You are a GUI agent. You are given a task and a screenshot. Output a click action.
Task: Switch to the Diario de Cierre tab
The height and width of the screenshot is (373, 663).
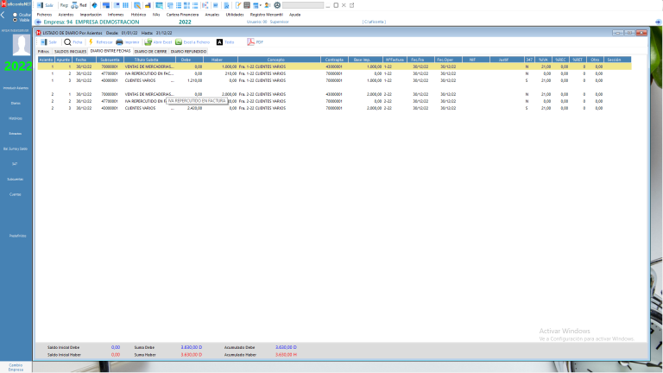tap(150, 51)
